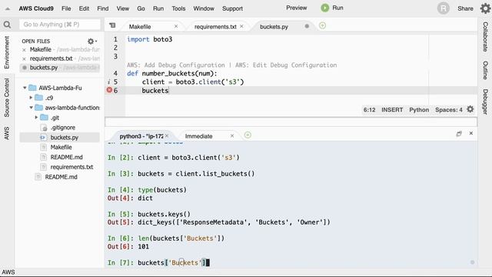This screenshot has height=277, width=492.
Task: Open the Support menu
Action: [232, 8]
